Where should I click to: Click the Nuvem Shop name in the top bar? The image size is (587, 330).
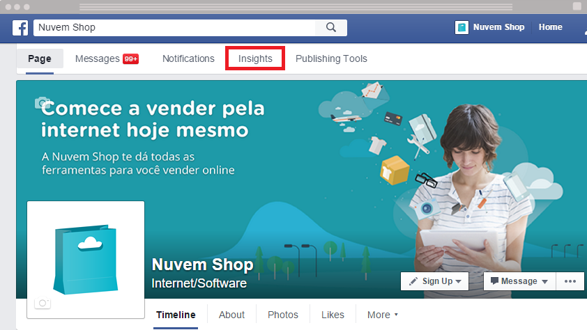tap(498, 27)
